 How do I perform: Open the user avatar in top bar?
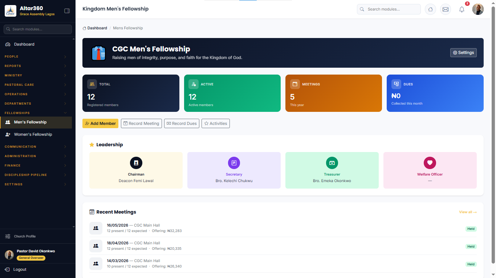(478, 9)
